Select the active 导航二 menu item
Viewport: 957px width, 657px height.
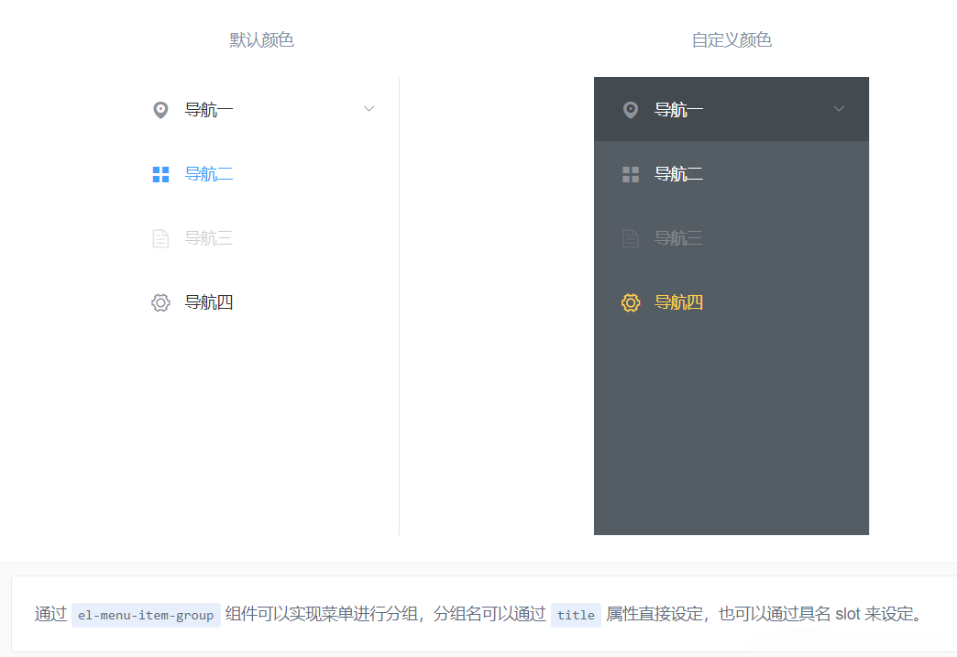point(209,173)
